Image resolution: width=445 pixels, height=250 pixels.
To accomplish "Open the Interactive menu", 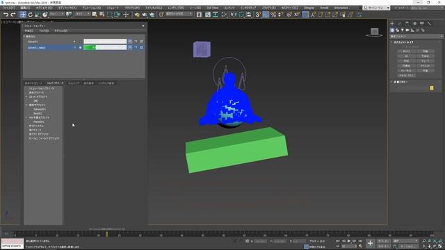I will coord(341,8).
